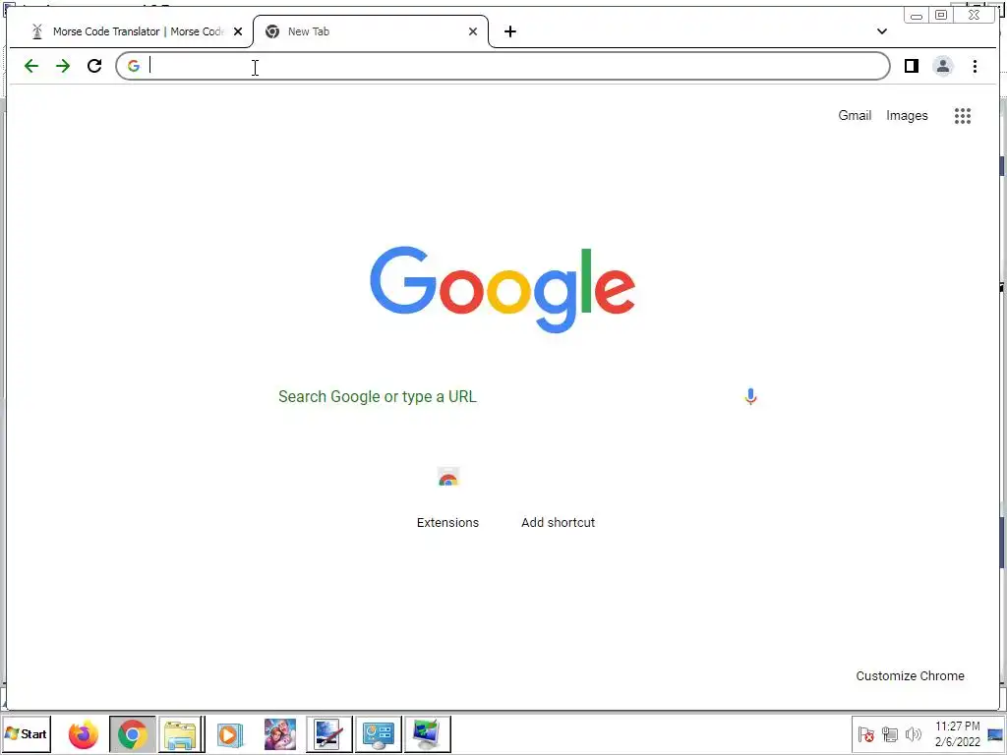Start voice search with the microphone icon

click(x=750, y=397)
